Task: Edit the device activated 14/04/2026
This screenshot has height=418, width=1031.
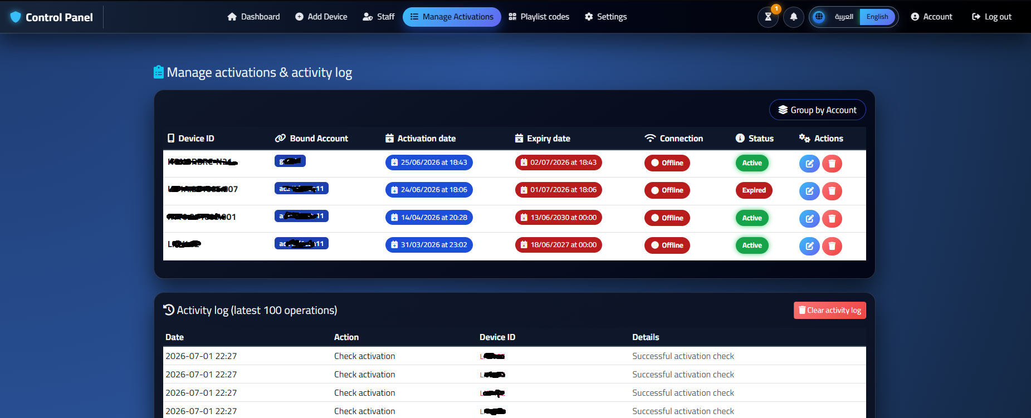Action: 809,219
